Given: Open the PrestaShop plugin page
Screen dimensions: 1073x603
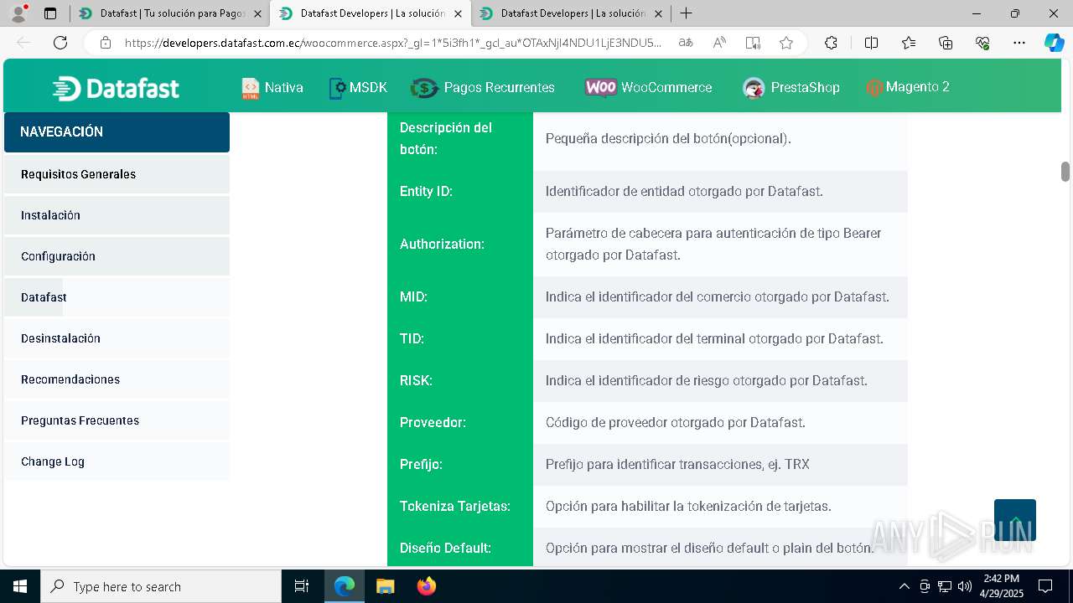Looking at the screenshot, I should 791,88.
